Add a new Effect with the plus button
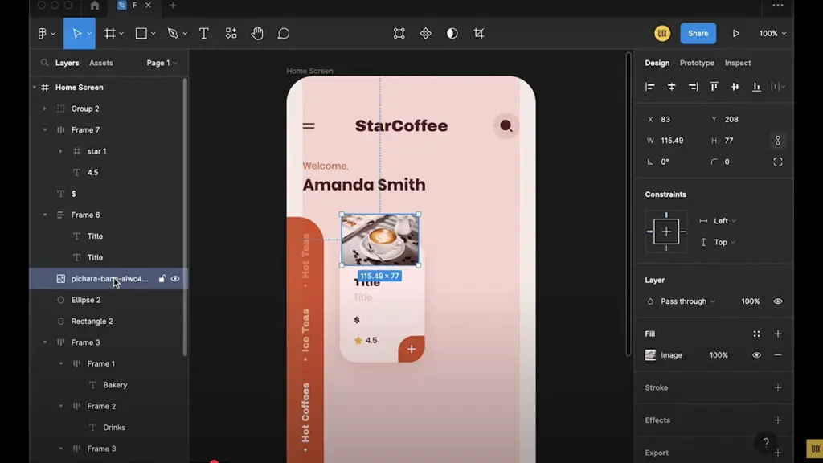The width and height of the screenshot is (823, 463). pos(777,420)
